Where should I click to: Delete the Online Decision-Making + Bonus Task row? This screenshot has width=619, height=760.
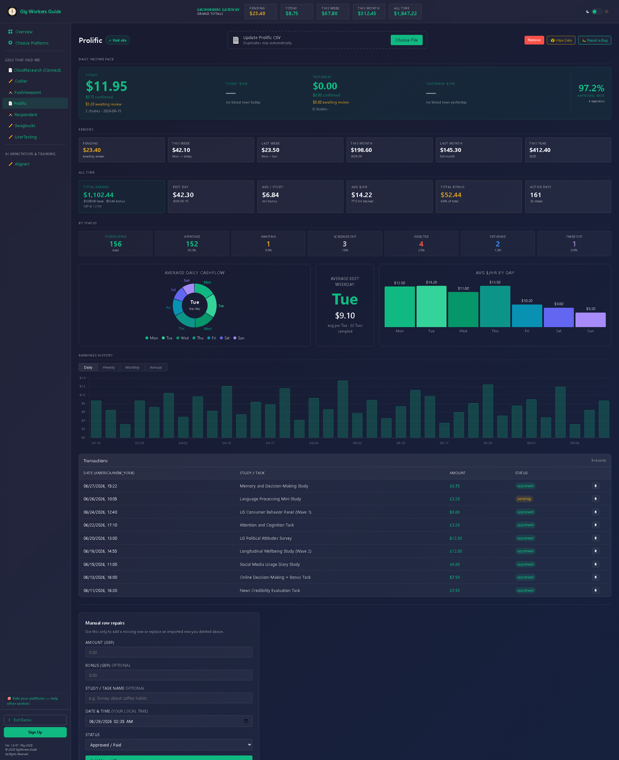(595, 577)
